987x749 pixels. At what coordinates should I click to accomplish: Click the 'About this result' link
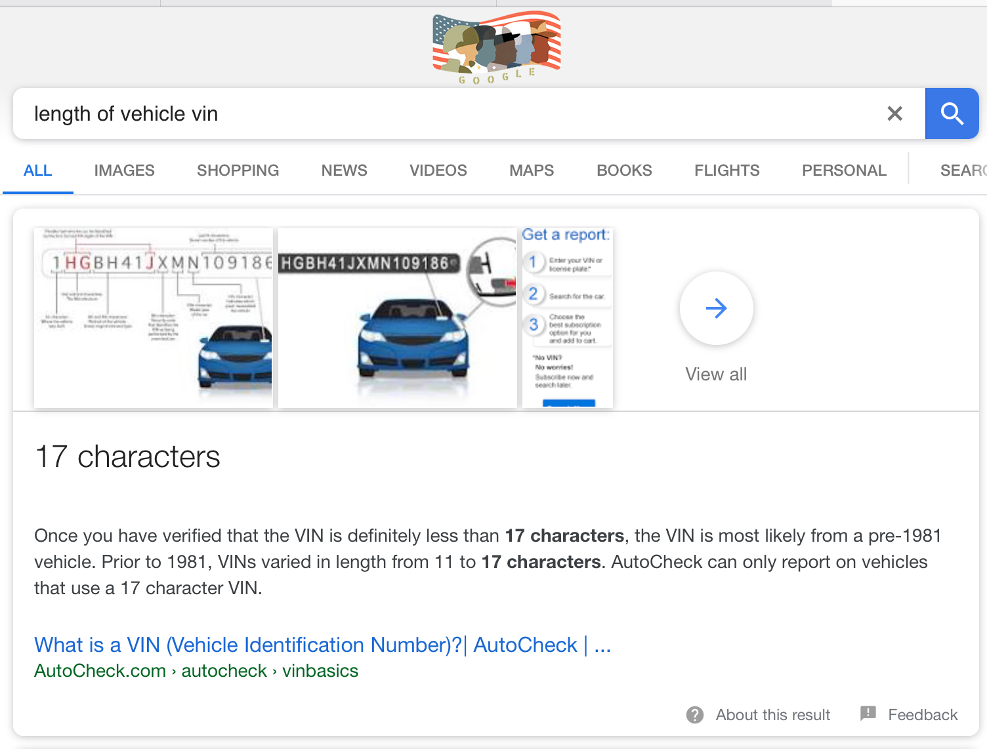click(773, 715)
